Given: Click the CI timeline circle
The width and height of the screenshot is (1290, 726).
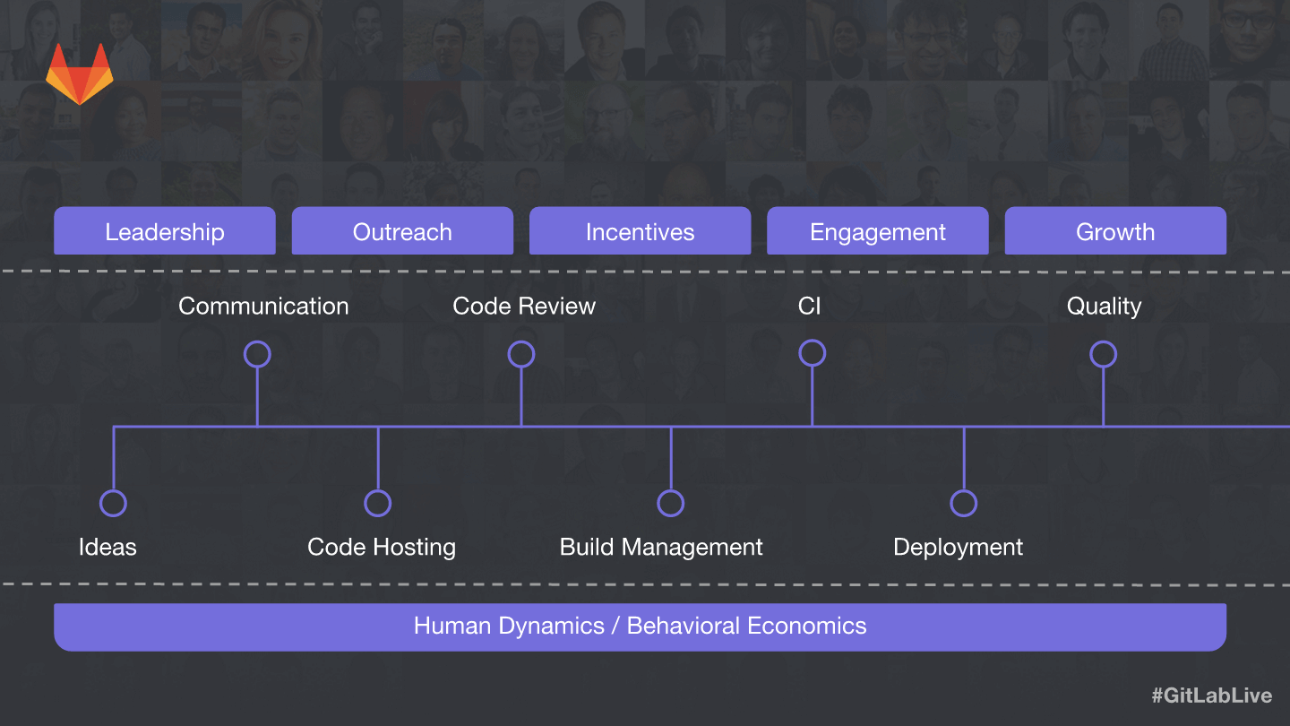Looking at the screenshot, I should tap(812, 353).
